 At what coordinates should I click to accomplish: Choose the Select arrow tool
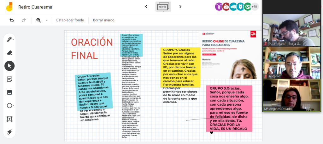coord(9,66)
